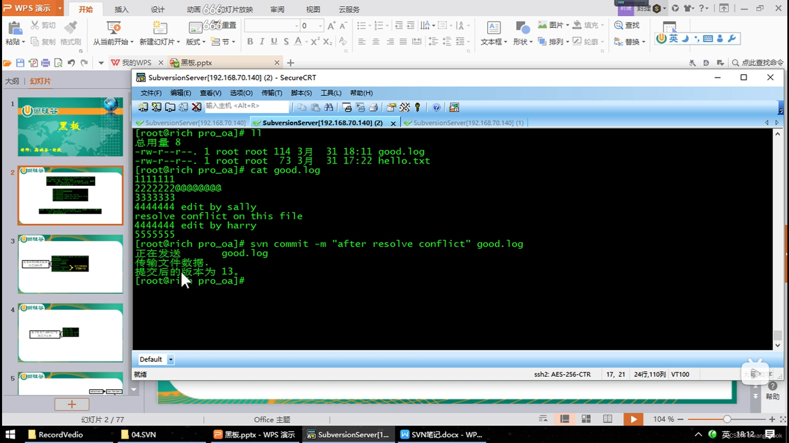This screenshot has width=789, height=443.
Task: Click the align left paragraph icon
Action: click(362, 41)
